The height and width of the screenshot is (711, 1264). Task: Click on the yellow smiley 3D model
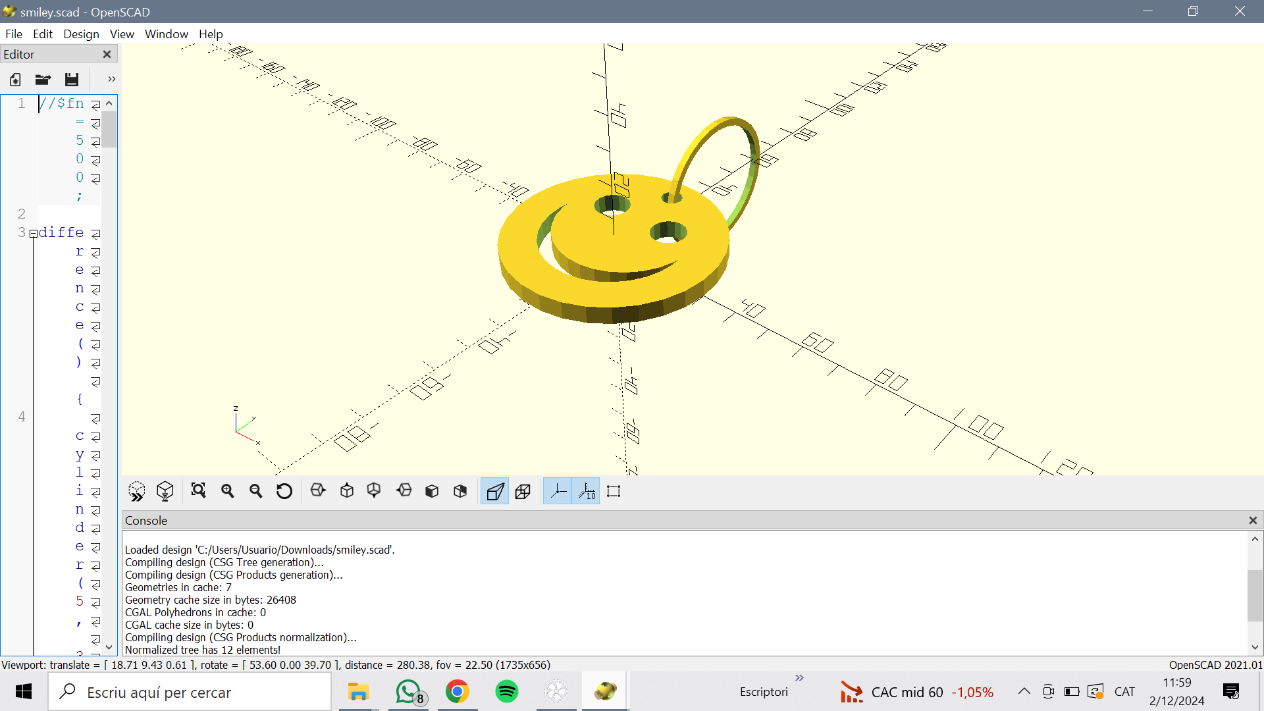tap(612, 250)
